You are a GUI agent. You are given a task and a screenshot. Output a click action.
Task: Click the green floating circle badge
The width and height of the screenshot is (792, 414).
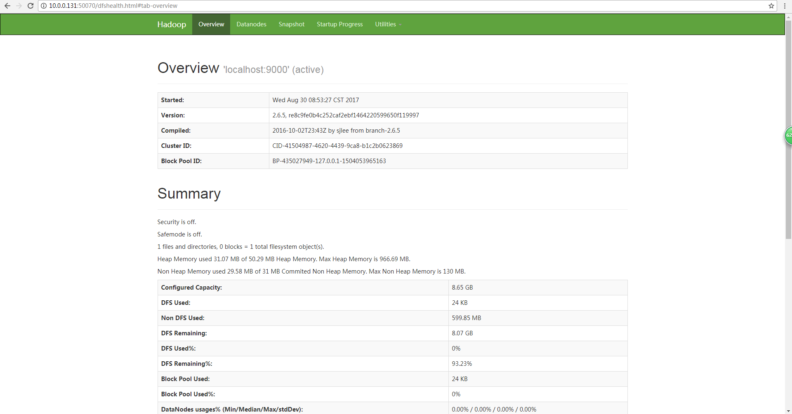(x=788, y=136)
